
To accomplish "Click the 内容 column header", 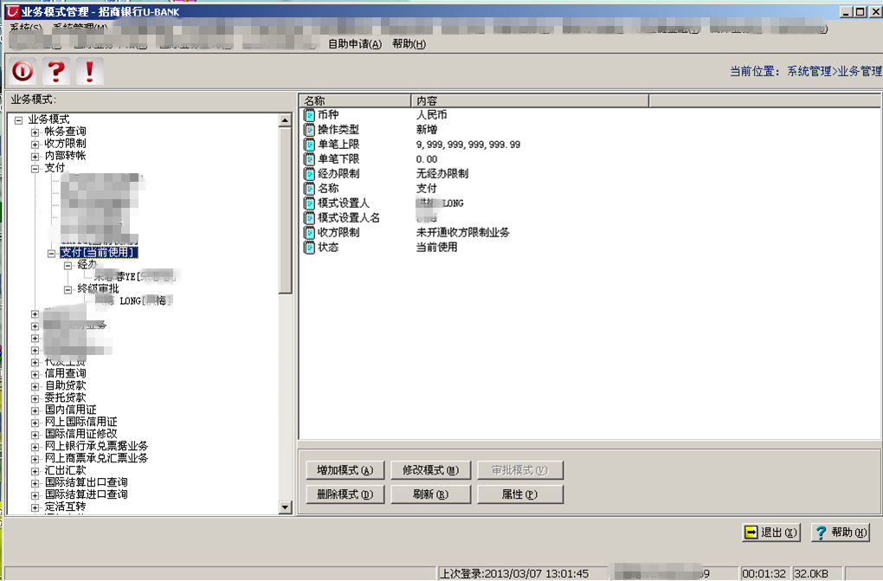I will tap(530, 100).
